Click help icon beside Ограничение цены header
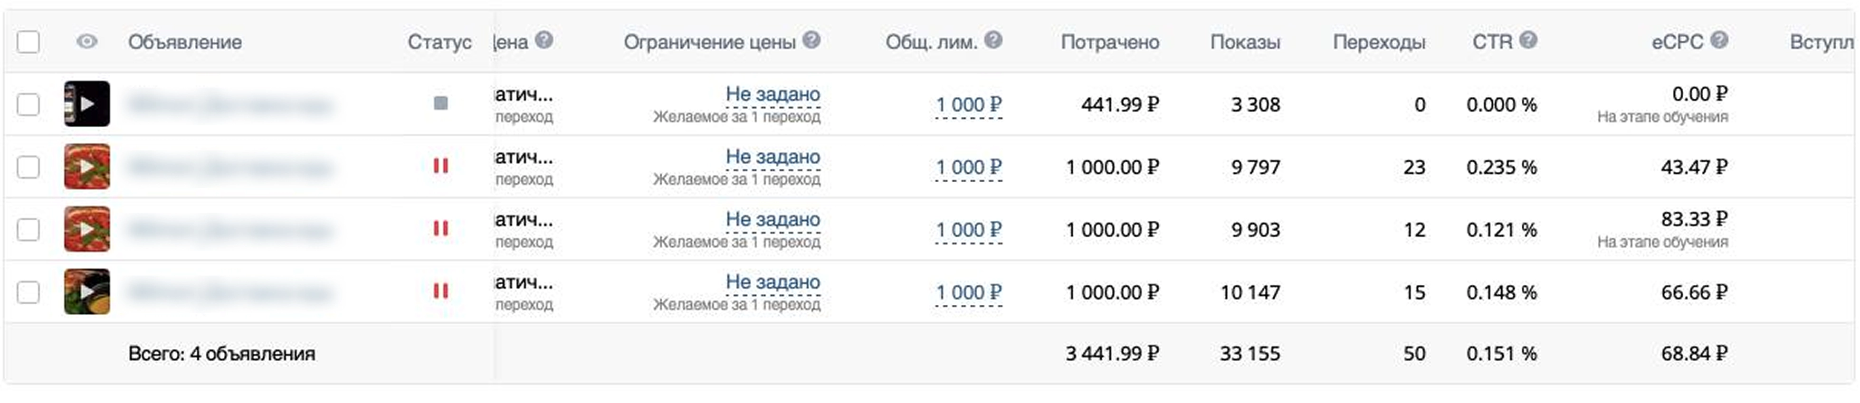The height and width of the screenshot is (403, 1860). click(811, 40)
